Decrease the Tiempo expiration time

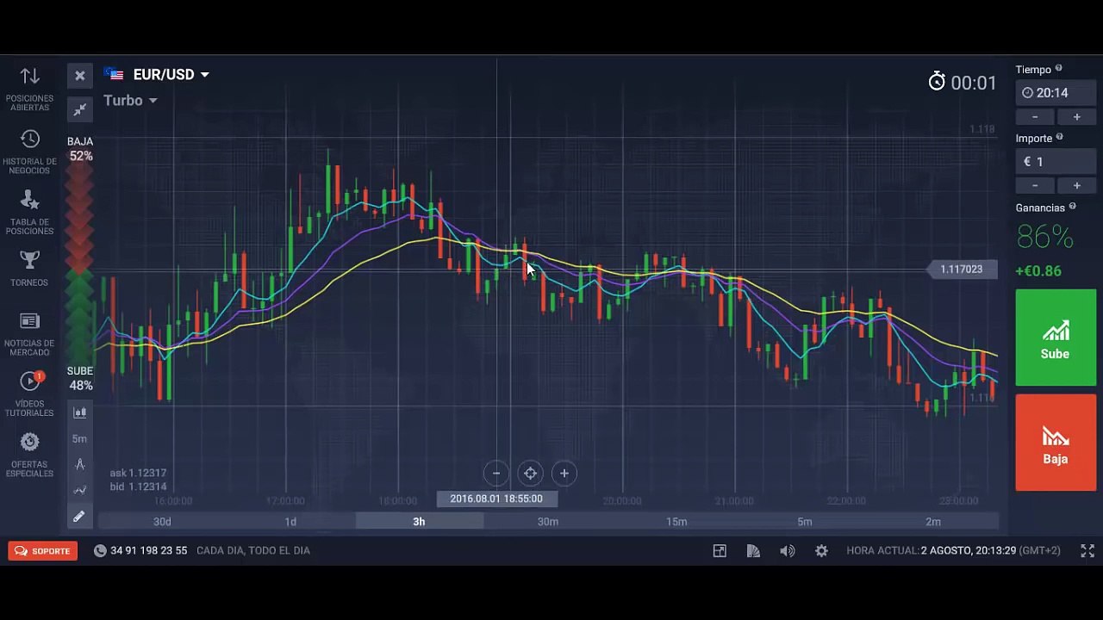(x=1035, y=117)
